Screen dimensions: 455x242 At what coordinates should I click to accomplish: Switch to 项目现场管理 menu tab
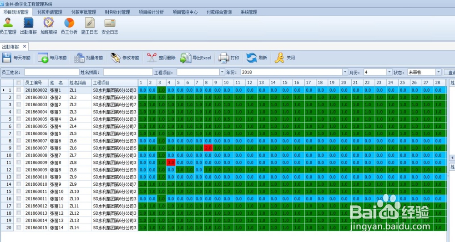pos(16,12)
